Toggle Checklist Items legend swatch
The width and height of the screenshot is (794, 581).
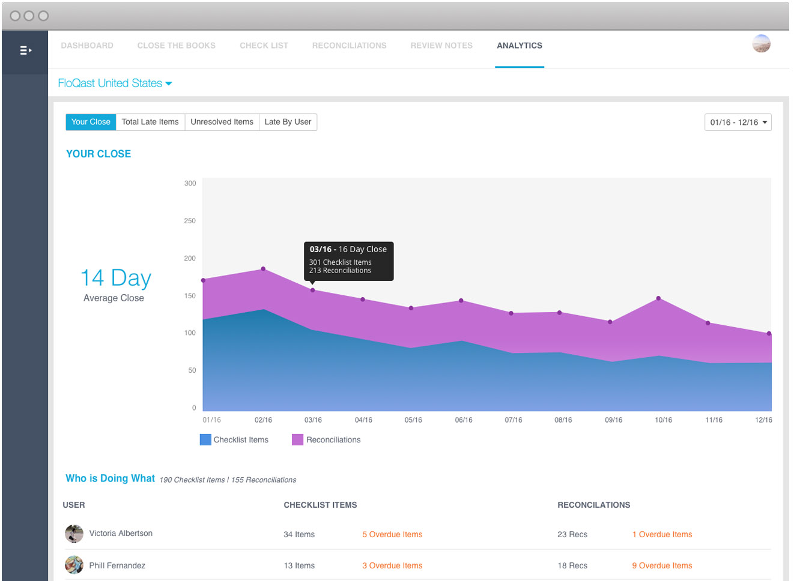pyautogui.click(x=205, y=440)
